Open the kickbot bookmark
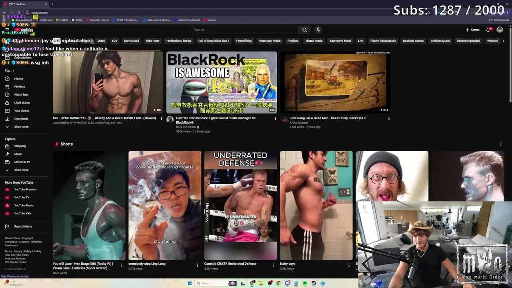The height and width of the screenshot is (288, 512). coord(62,20)
